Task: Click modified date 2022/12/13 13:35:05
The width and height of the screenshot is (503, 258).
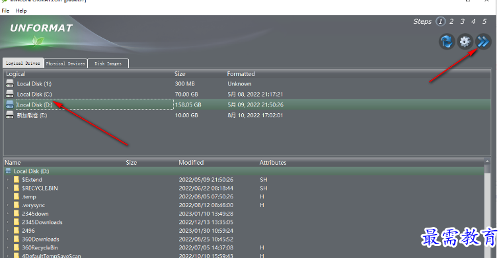Action: tap(206, 222)
